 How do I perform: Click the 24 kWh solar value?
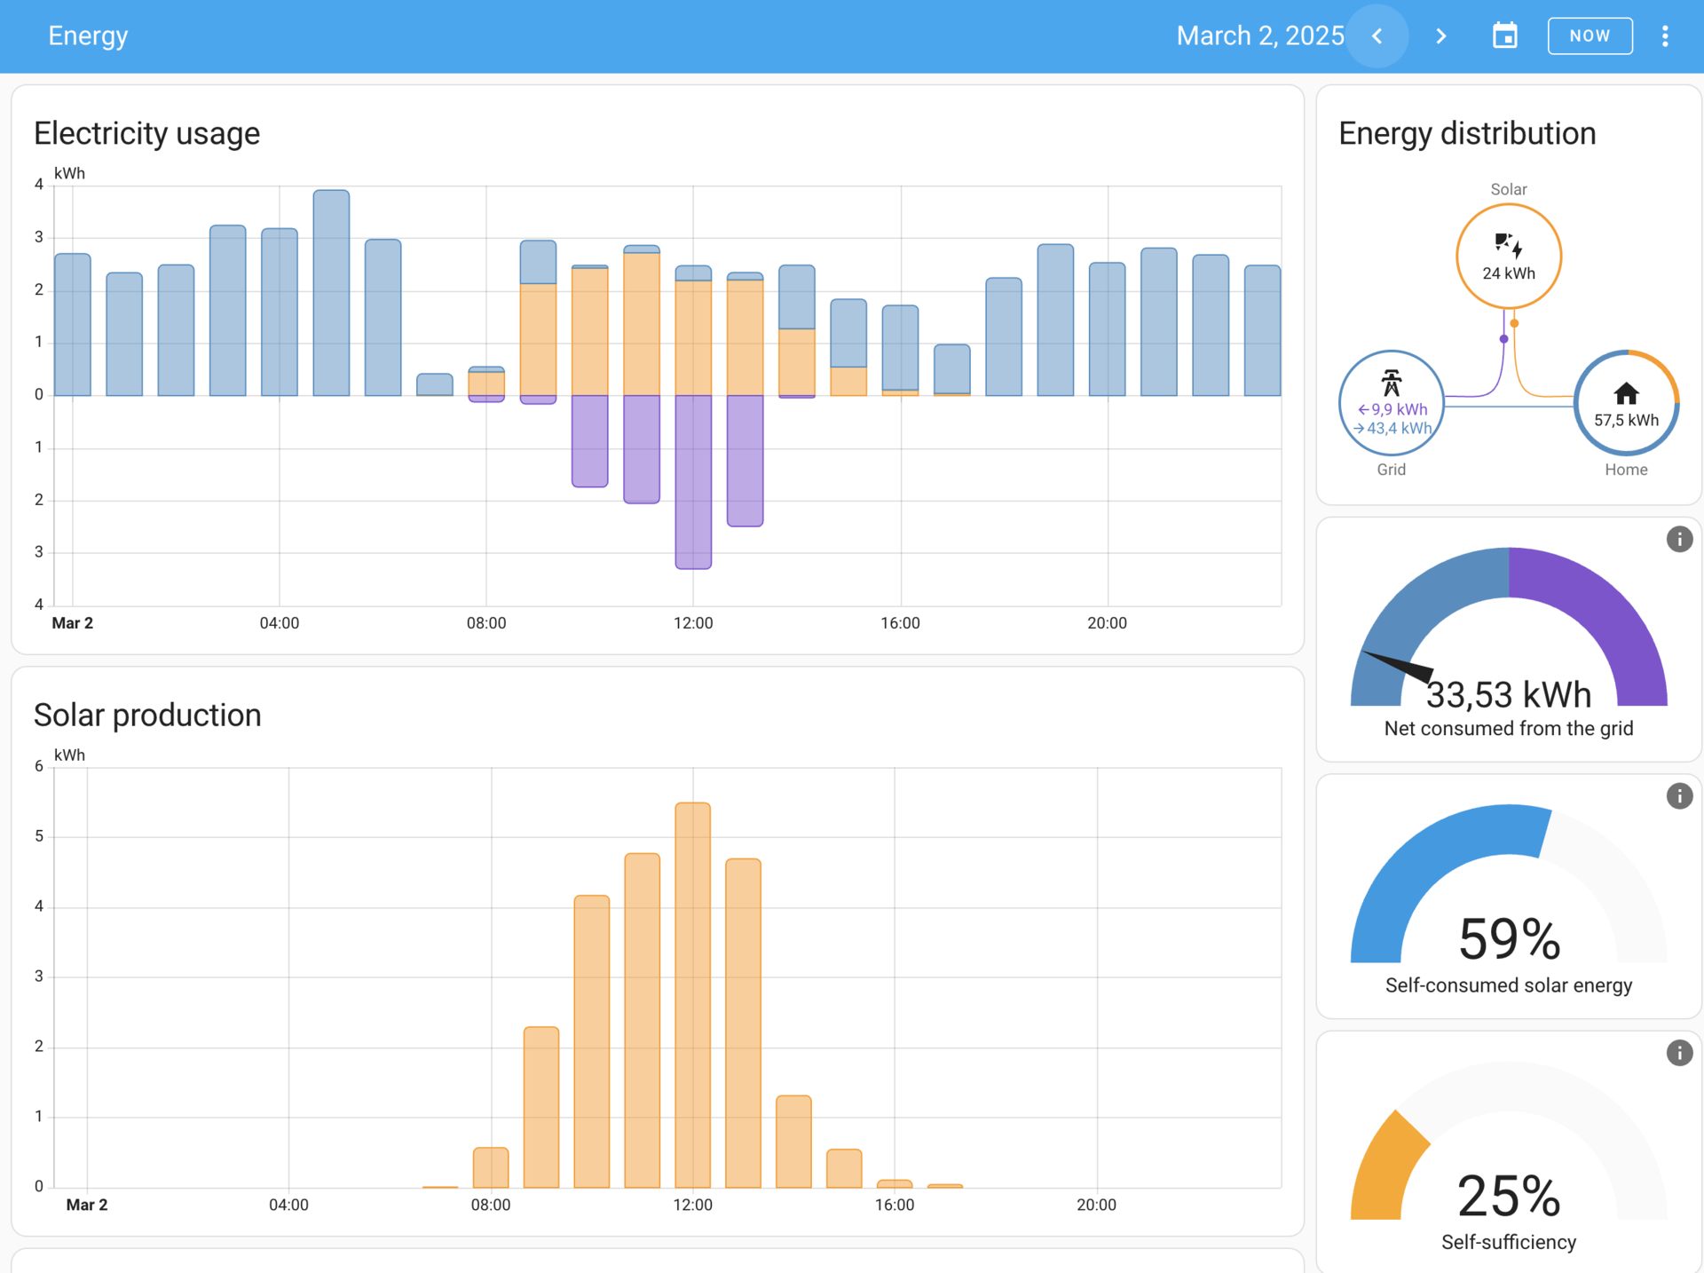pos(1509,273)
